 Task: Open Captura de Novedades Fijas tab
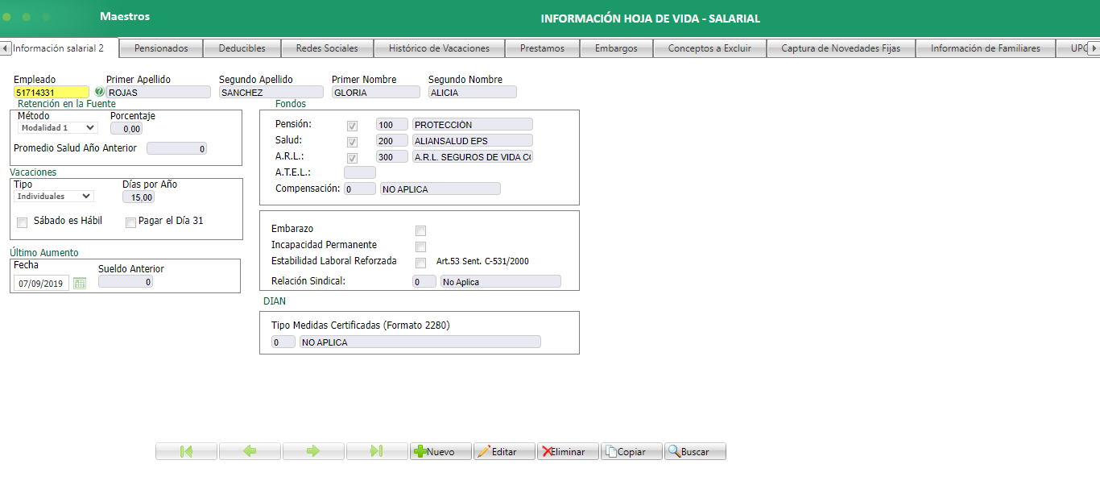click(x=841, y=48)
